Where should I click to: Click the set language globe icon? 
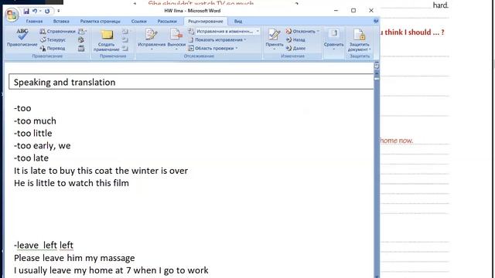pyautogui.click(x=81, y=39)
